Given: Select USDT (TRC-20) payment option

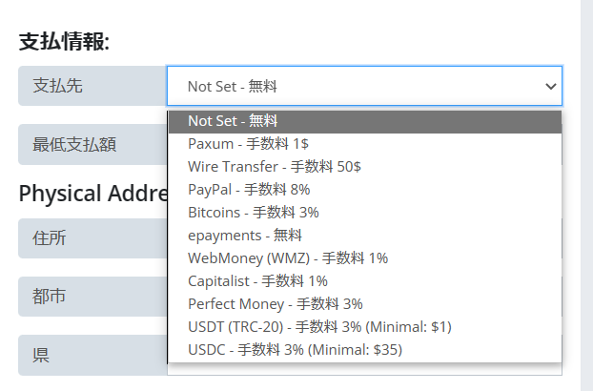Looking at the screenshot, I should [x=364, y=326].
